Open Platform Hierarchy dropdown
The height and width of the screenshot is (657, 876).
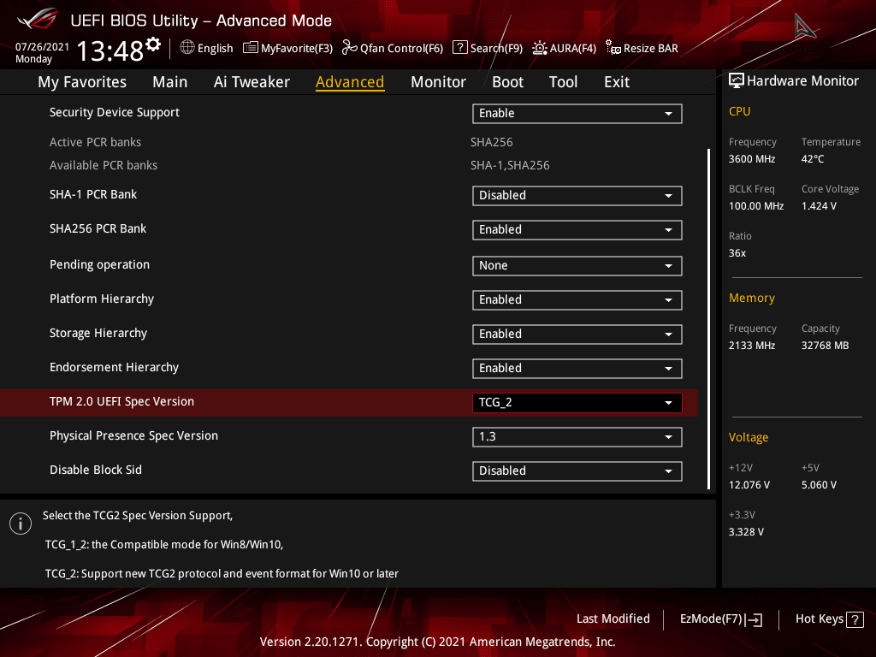[x=577, y=300]
